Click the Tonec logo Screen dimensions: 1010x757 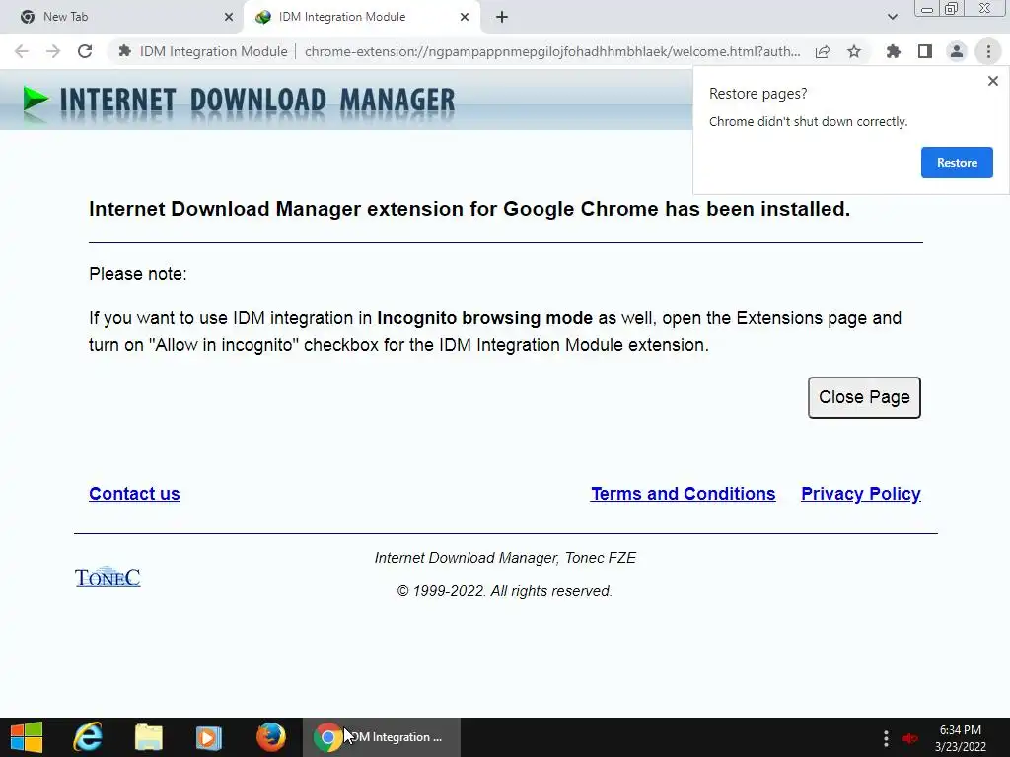pos(108,577)
